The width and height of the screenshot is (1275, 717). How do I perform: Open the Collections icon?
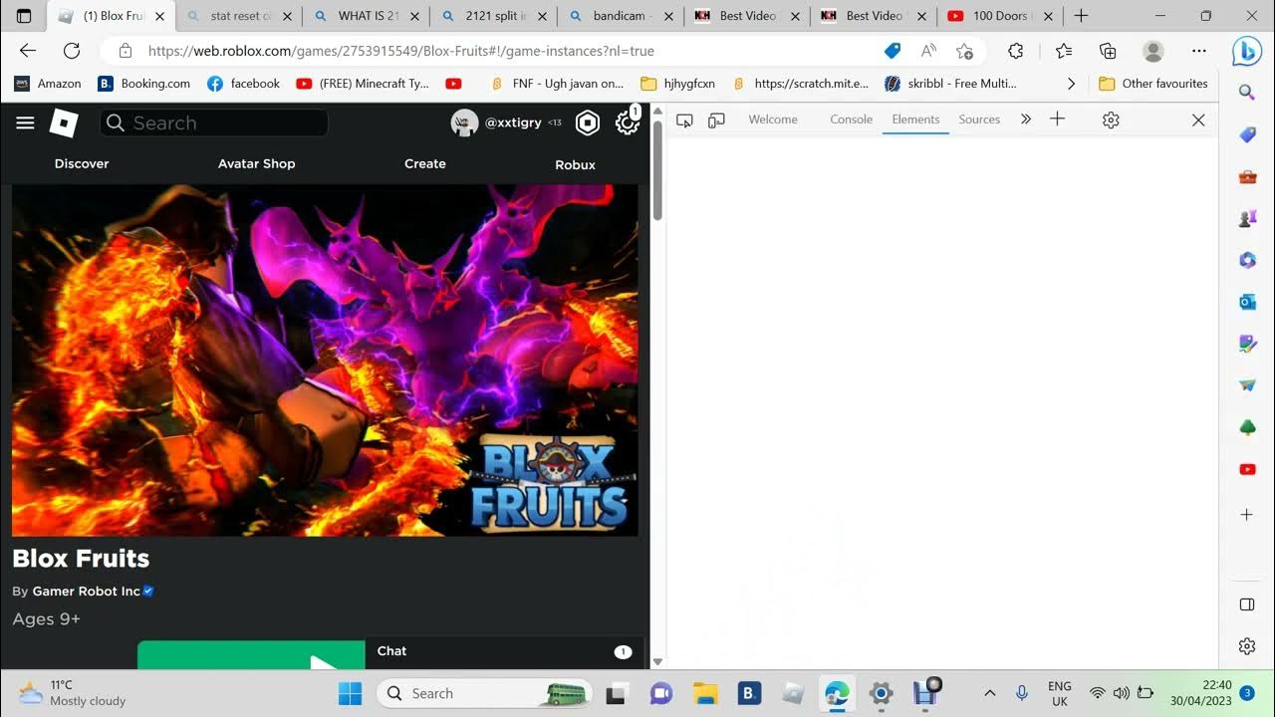pos(1108,51)
